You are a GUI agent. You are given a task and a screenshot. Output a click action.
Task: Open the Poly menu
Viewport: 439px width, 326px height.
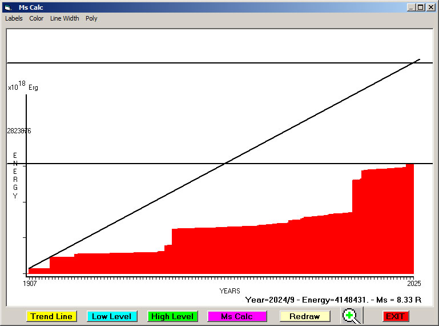[91, 18]
